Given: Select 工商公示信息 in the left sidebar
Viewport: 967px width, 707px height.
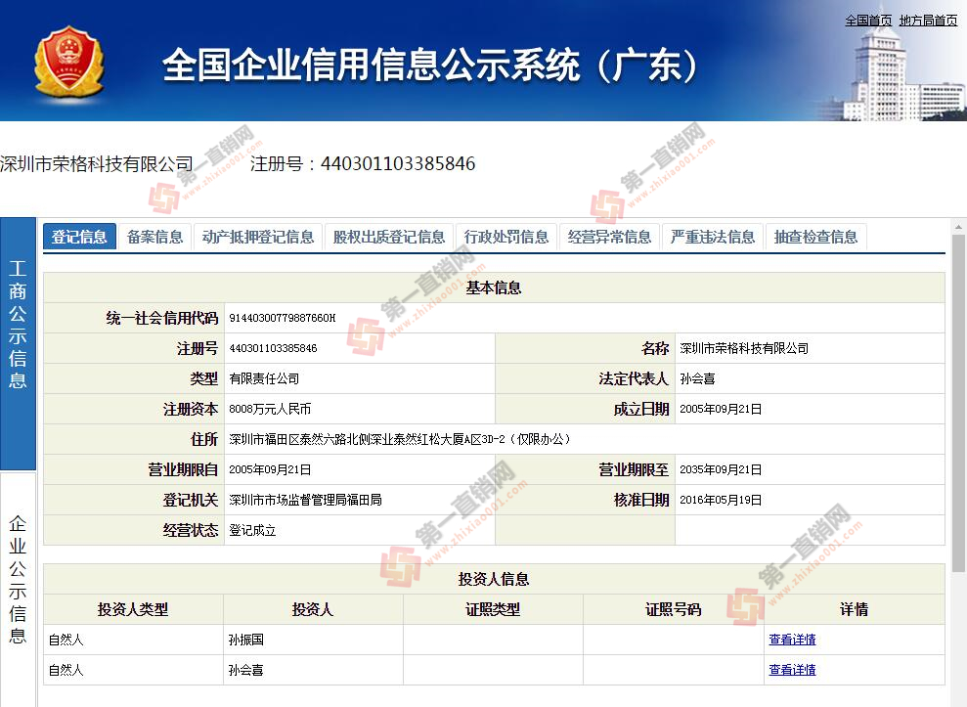Looking at the screenshot, I should [x=18, y=325].
